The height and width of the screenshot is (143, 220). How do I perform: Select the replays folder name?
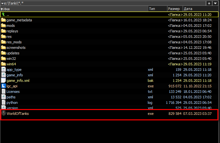click(x=12, y=31)
